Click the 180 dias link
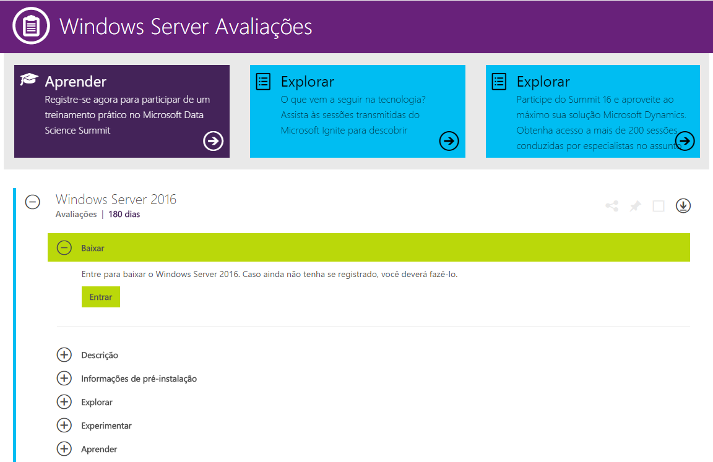713x462 pixels. (x=124, y=215)
